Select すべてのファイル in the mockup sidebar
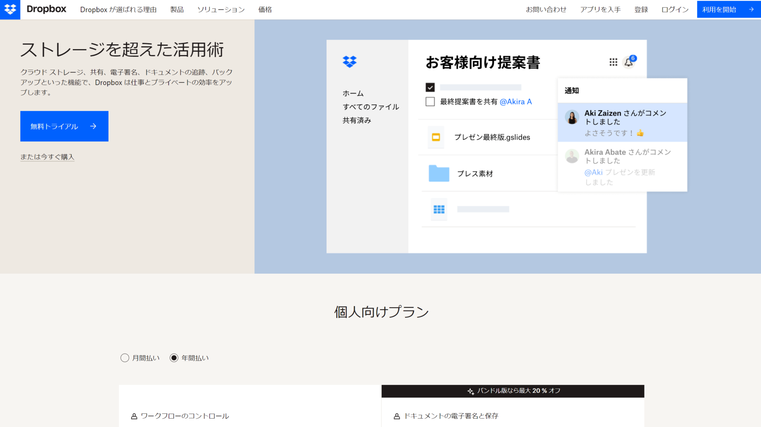 pos(371,107)
